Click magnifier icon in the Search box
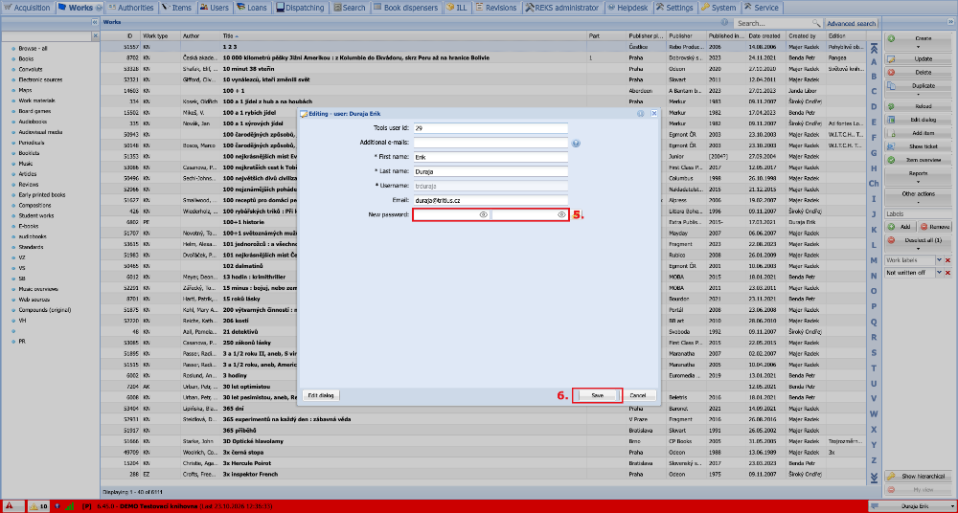958x513 pixels. [x=817, y=23]
